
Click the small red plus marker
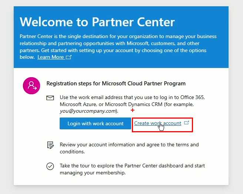(132, 110)
